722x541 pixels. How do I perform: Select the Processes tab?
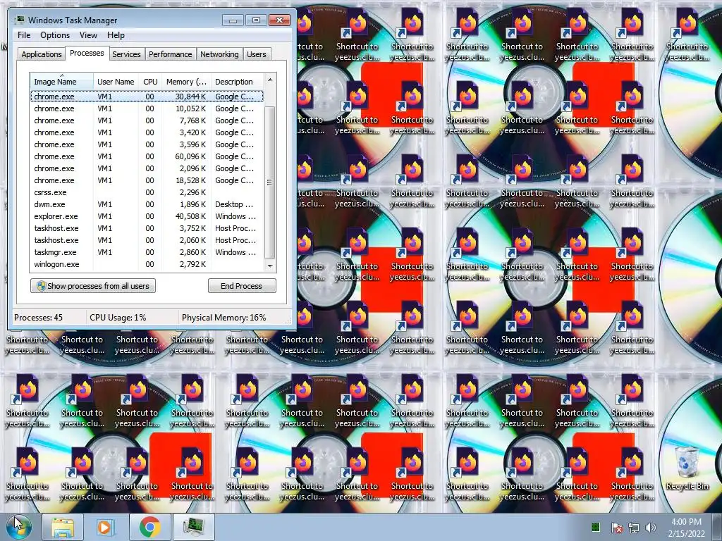(87, 54)
